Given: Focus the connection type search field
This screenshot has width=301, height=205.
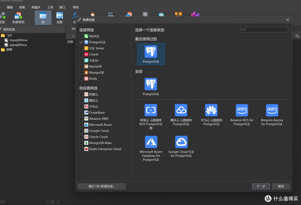Looking at the screenshot, I should click(x=264, y=30).
